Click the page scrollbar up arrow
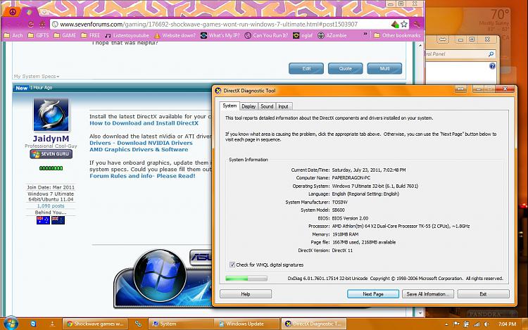Screen dimensions: 528x330 [x=420, y=45]
